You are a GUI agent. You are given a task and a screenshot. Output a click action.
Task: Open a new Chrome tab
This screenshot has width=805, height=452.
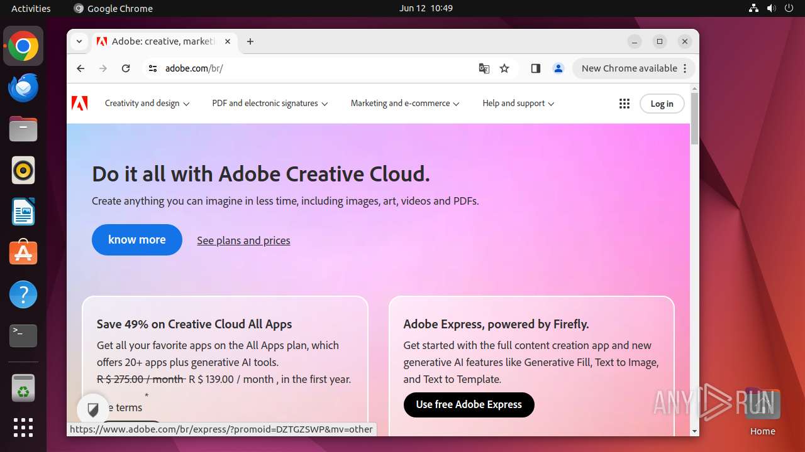(250, 41)
